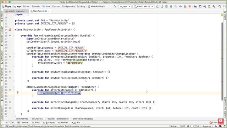Click the MainActivity breadcrumb below the editor
227x128 pixels.
22,119
